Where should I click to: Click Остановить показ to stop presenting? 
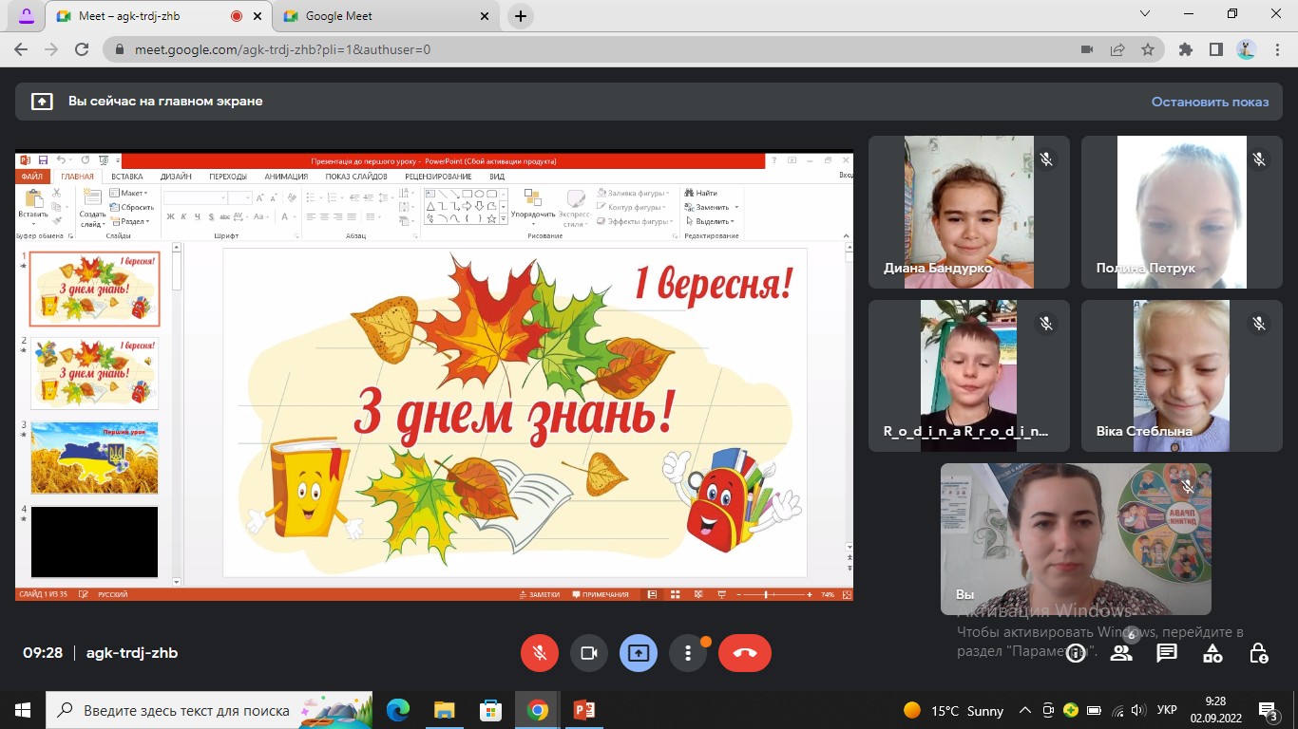point(1210,102)
